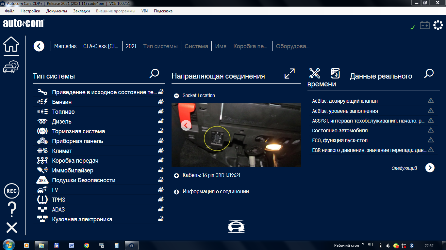Click Коробка пе... in the breadcrumb
Image resolution: width=446 pixels, height=250 pixels.
point(251,46)
